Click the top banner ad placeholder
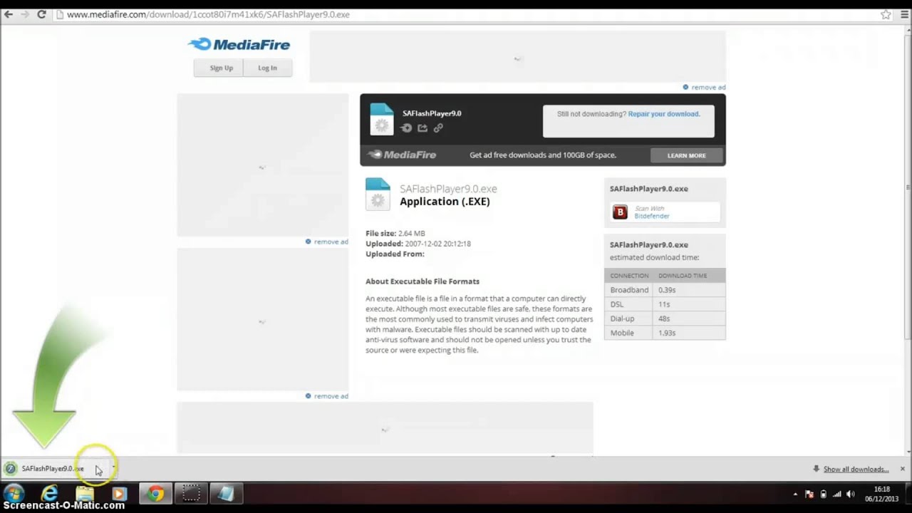 pos(517,57)
